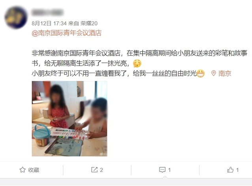Click the star favorite icon
Screen dimensions: 252x186
23,170
